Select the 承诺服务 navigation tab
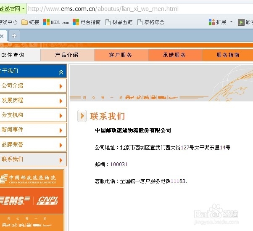The width and height of the screenshot is (253, 231). [175, 55]
